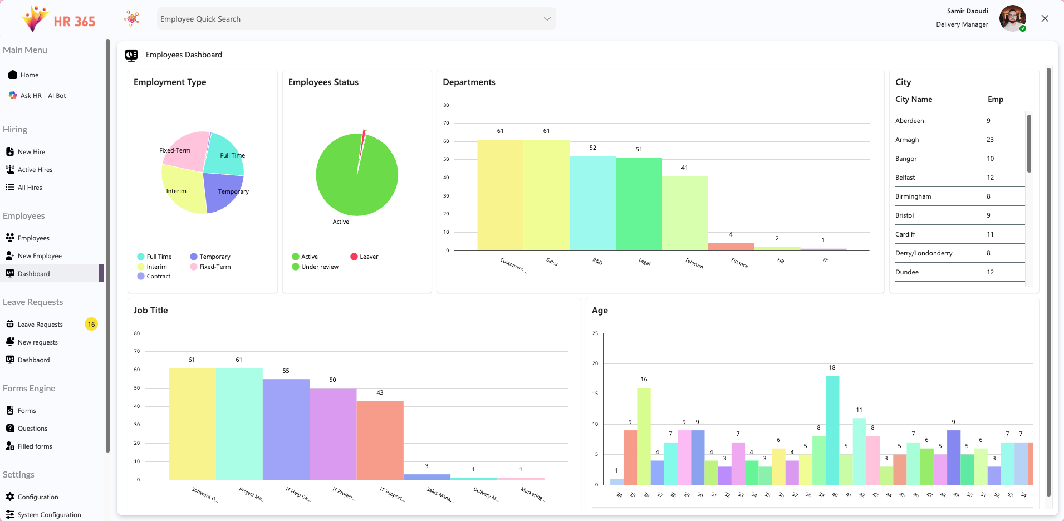Open the Questions section in sidebar
Image resolution: width=1064 pixels, height=521 pixels.
click(10, 428)
